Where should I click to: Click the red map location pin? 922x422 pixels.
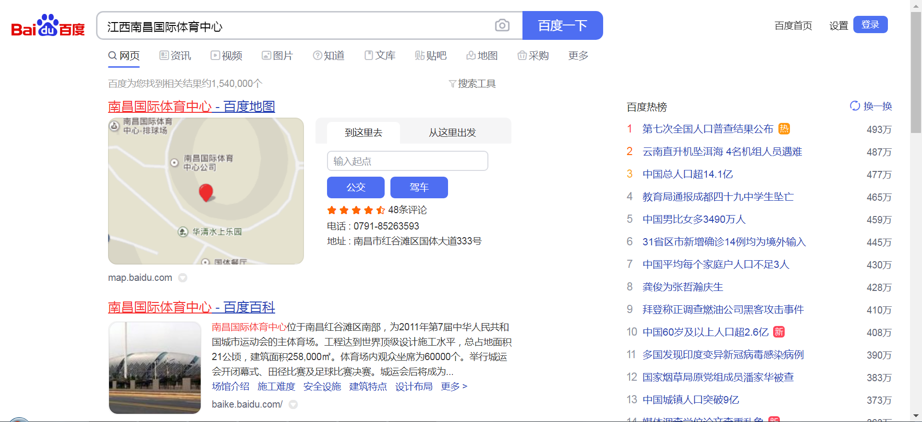click(x=206, y=193)
